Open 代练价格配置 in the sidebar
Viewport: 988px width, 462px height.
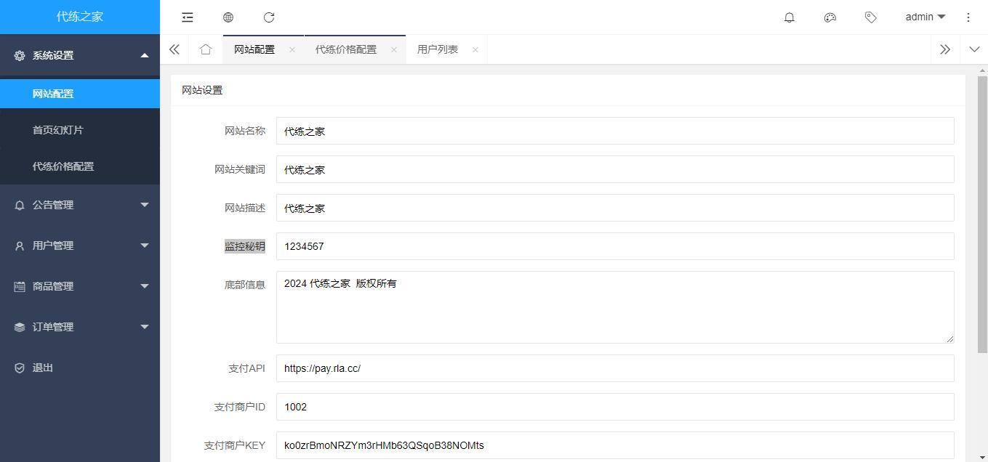click(80, 166)
